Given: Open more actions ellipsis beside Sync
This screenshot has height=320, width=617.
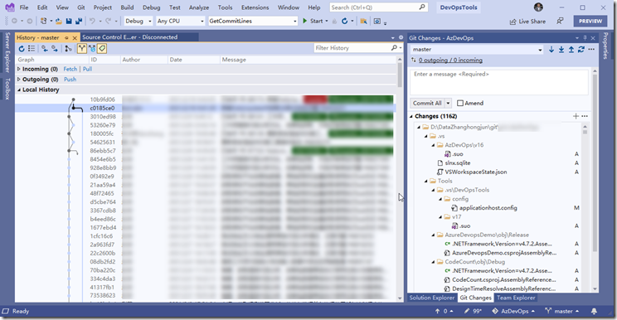Looking at the screenshot, I should [591, 49].
